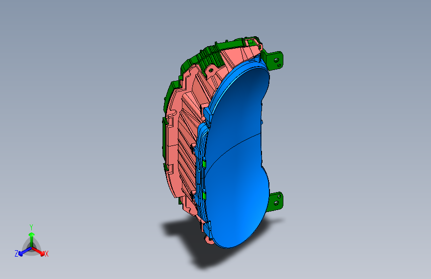The height and width of the screenshot is (279, 431).
Task: Click the red X axis of the orientation triad
Action: [x=38, y=251]
